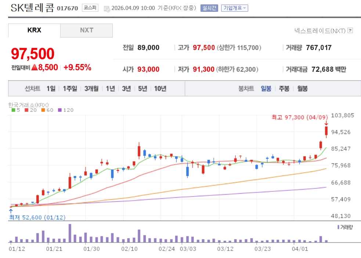The width and height of the screenshot is (361, 258).
Task: Click the 코스피 market label
Action: [90, 8]
